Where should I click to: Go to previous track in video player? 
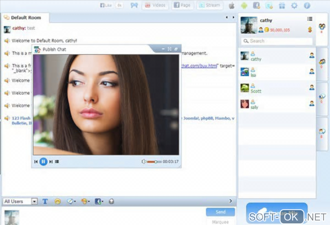(36, 162)
